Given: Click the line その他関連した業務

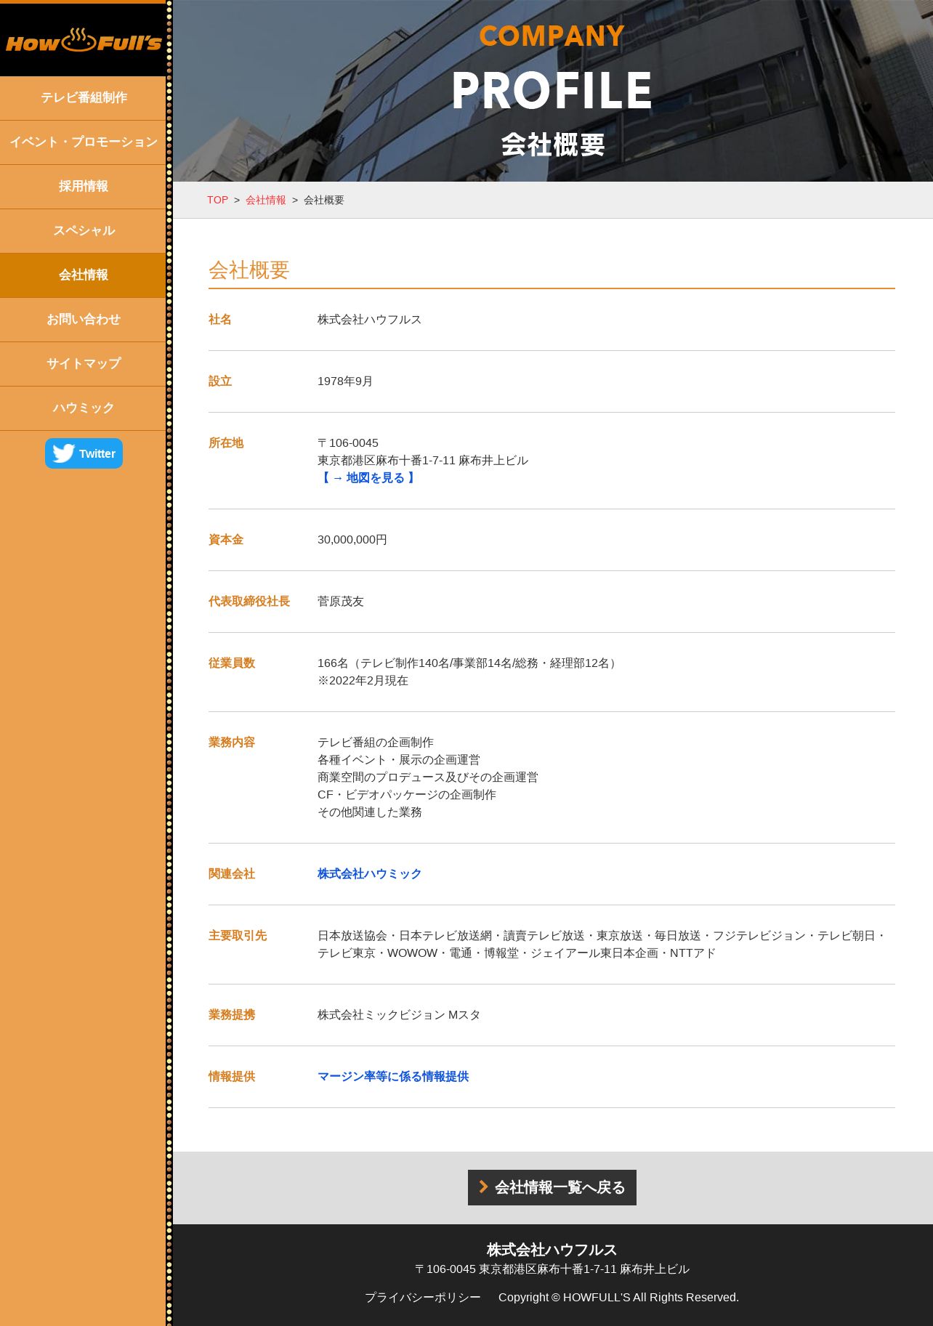Looking at the screenshot, I should click(370, 812).
